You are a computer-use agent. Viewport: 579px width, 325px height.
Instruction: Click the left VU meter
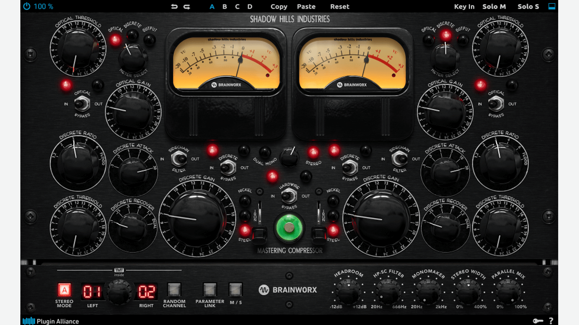pos(226,63)
